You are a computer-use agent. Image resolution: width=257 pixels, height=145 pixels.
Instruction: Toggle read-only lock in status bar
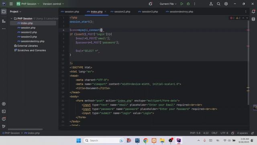tap(253, 133)
